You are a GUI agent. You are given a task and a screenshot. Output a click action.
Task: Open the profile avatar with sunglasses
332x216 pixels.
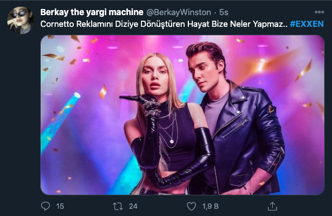(x=21, y=20)
